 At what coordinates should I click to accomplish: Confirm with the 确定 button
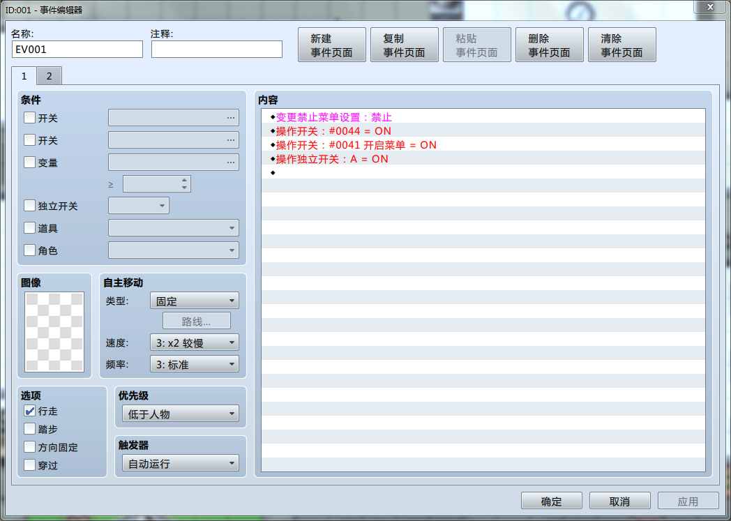coord(552,501)
